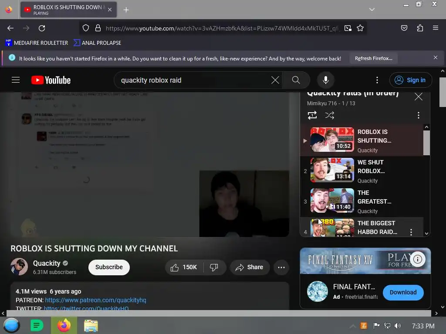Open the Pocket save icon
The width and height of the screenshot is (446, 334).
click(x=404, y=28)
